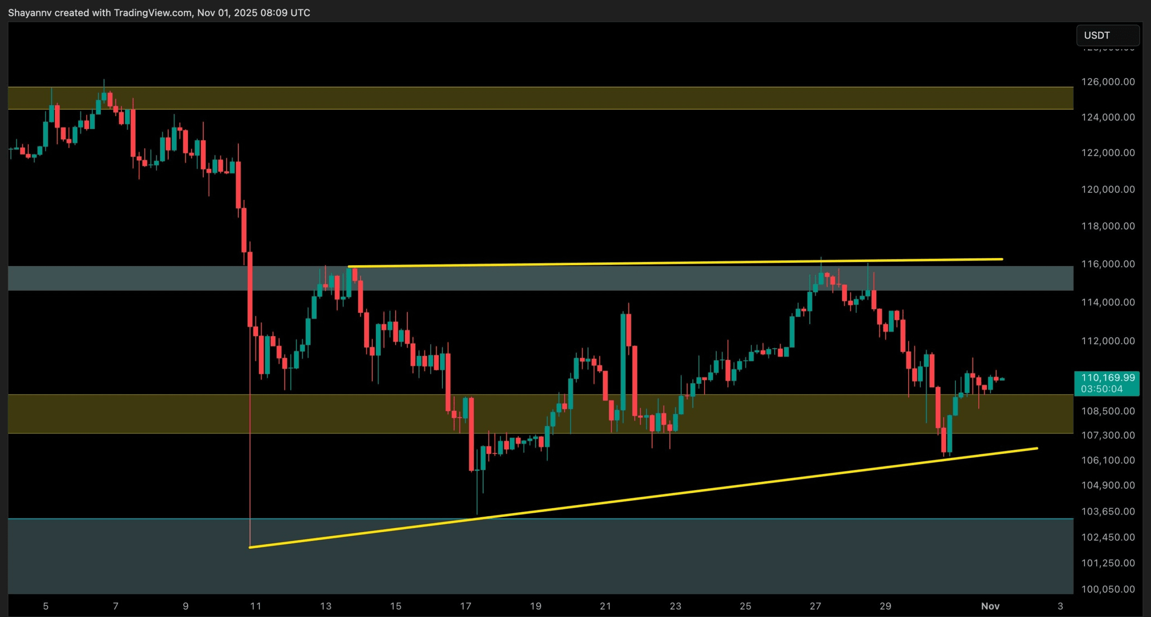
Task: Click the 126,000.00 price axis label
Action: tap(1107, 82)
